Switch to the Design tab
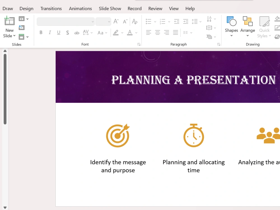This screenshot has width=280, height=210. pos(26,9)
